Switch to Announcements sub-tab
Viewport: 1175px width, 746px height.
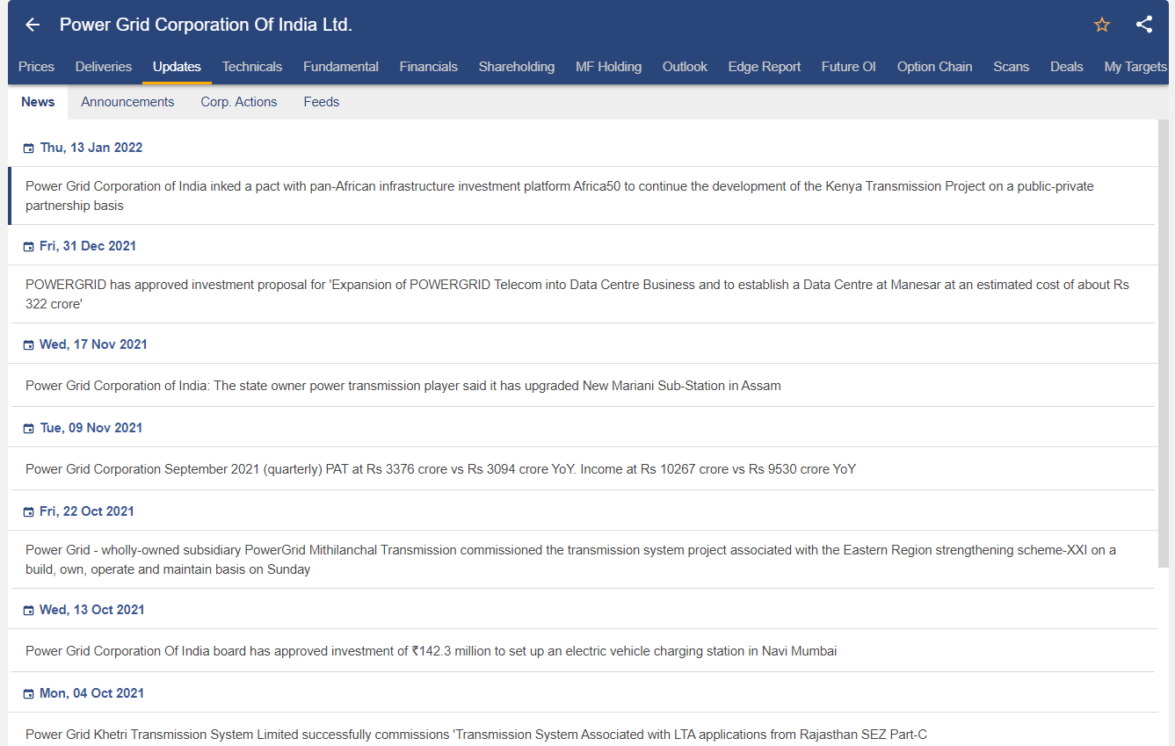(x=127, y=102)
